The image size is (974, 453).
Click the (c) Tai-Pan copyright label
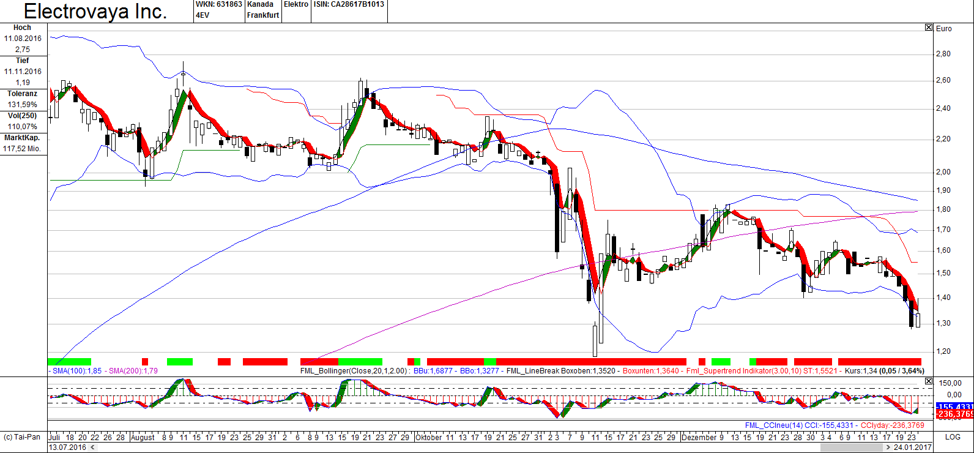point(22,437)
